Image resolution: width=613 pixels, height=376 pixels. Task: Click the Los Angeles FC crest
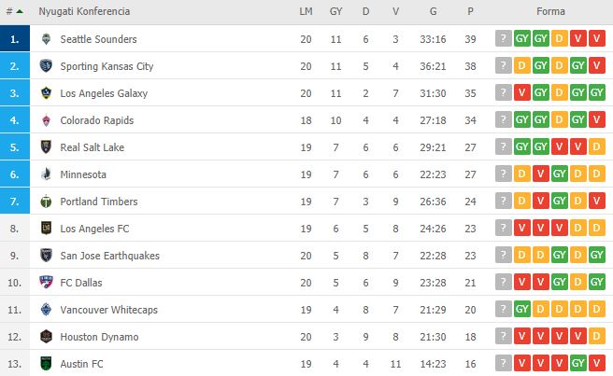[x=46, y=229]
